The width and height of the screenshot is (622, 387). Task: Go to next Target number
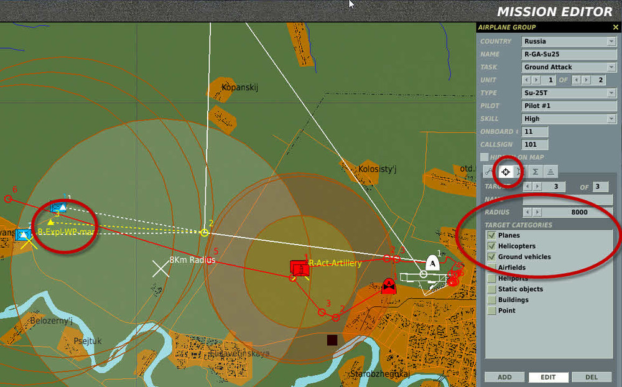point(537,186)
